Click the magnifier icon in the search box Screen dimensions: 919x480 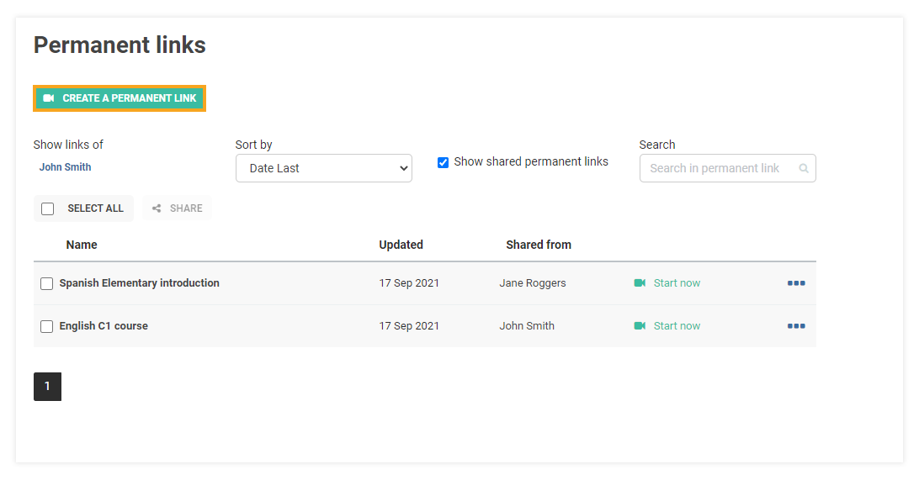tap(804, 169)
